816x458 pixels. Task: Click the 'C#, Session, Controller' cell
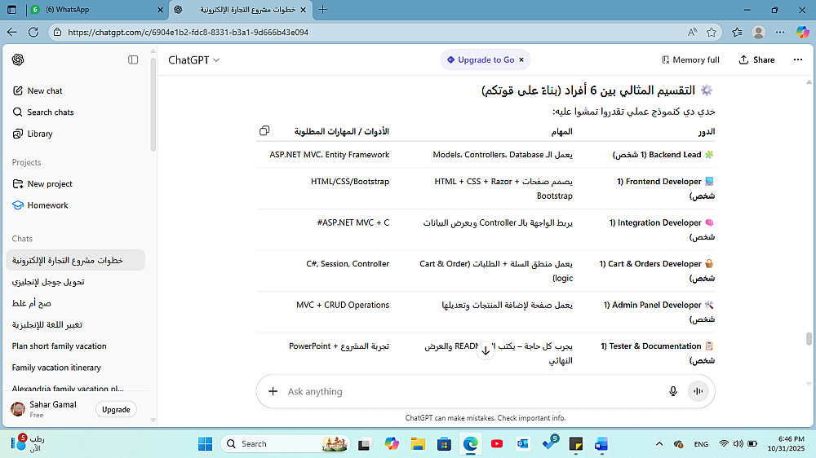click(348, 263)
